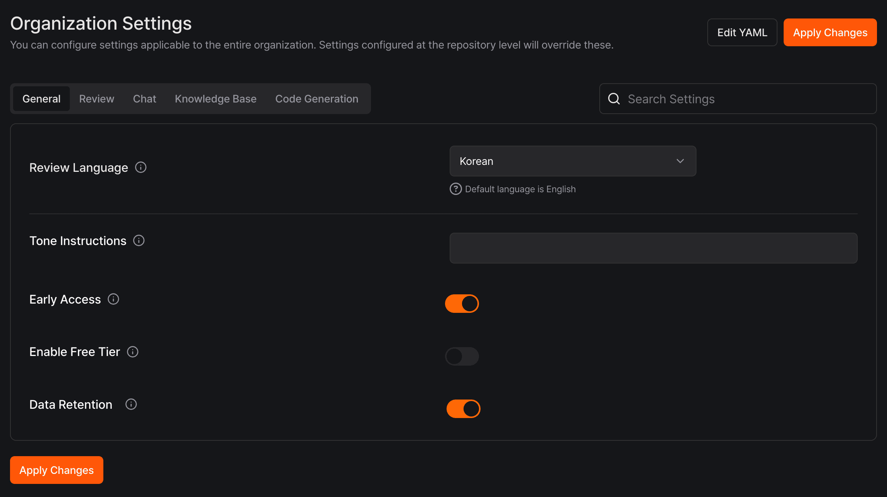Select the Chat tab
The height and width of the screenshot is (497, 887).
click(x=145, y=99)
